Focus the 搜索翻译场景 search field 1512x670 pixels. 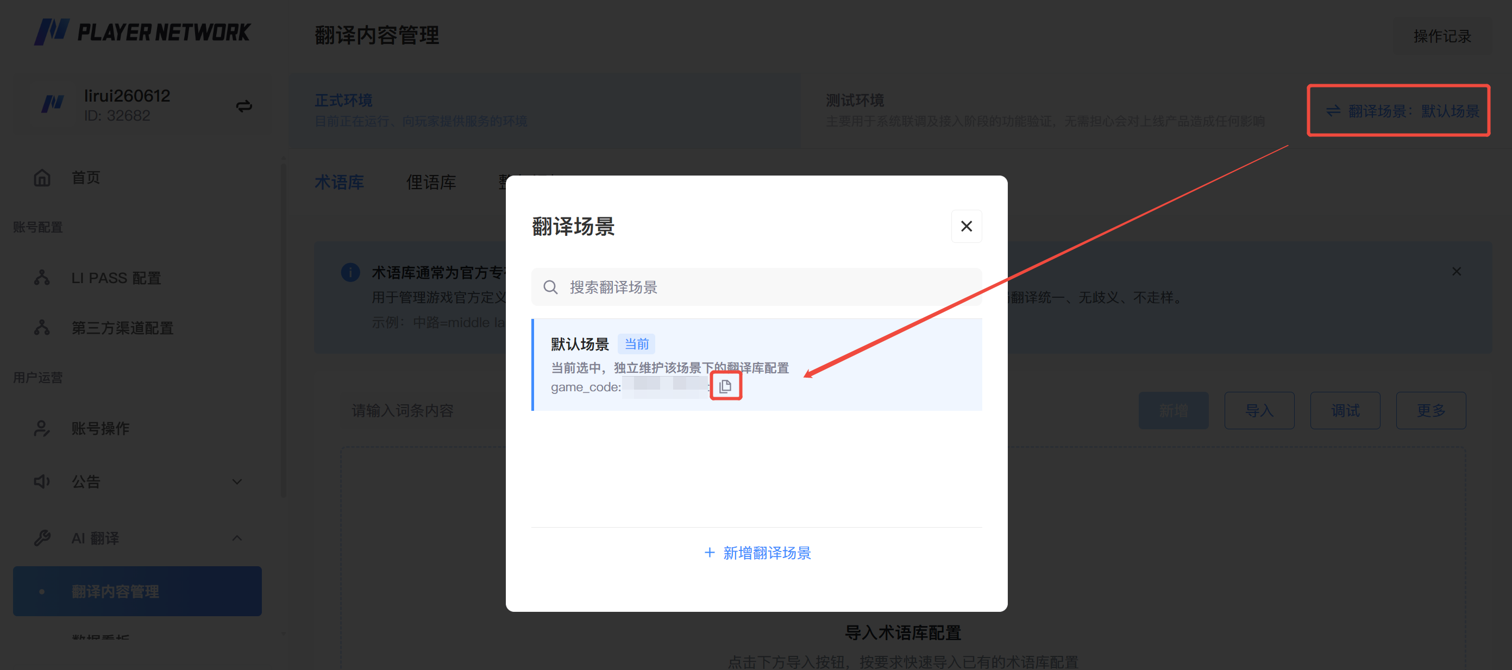pyautogui.click(x=756, y=287)
